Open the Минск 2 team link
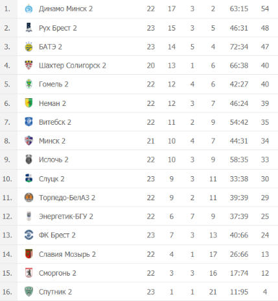Screen dimensions: 278x301 (x=52, y=141)
